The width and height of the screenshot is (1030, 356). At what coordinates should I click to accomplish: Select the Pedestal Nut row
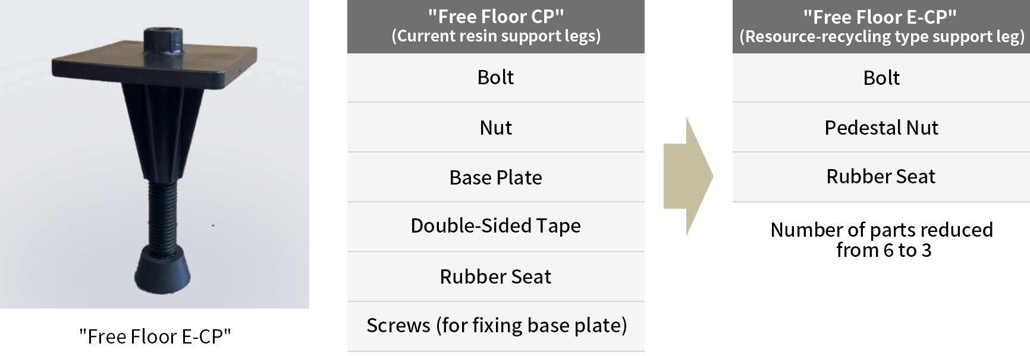(x=881, y=128)
